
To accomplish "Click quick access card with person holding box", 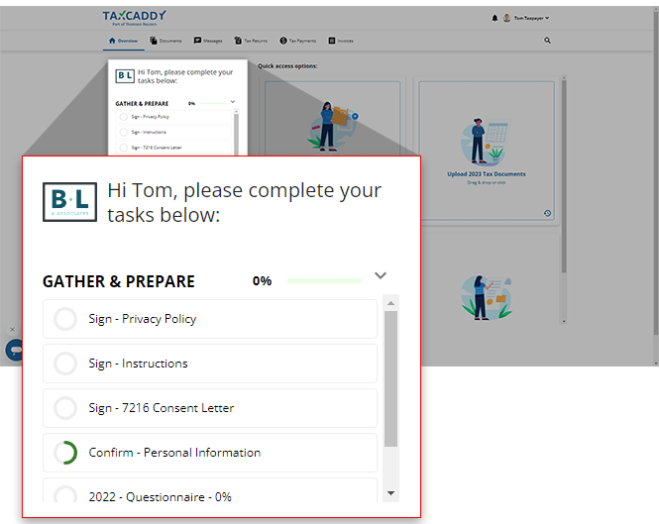I will 332,119.
